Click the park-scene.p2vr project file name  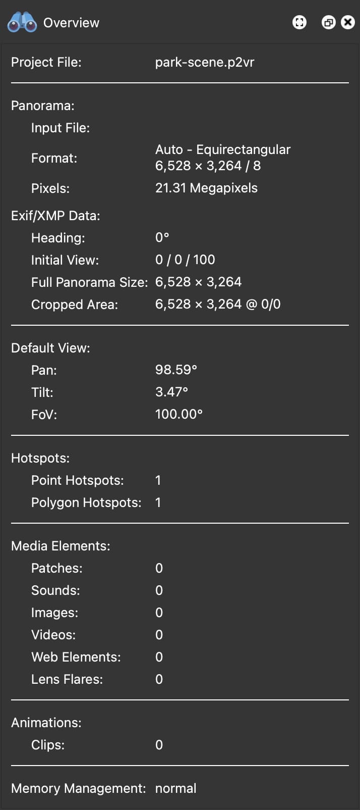(205, 62)
